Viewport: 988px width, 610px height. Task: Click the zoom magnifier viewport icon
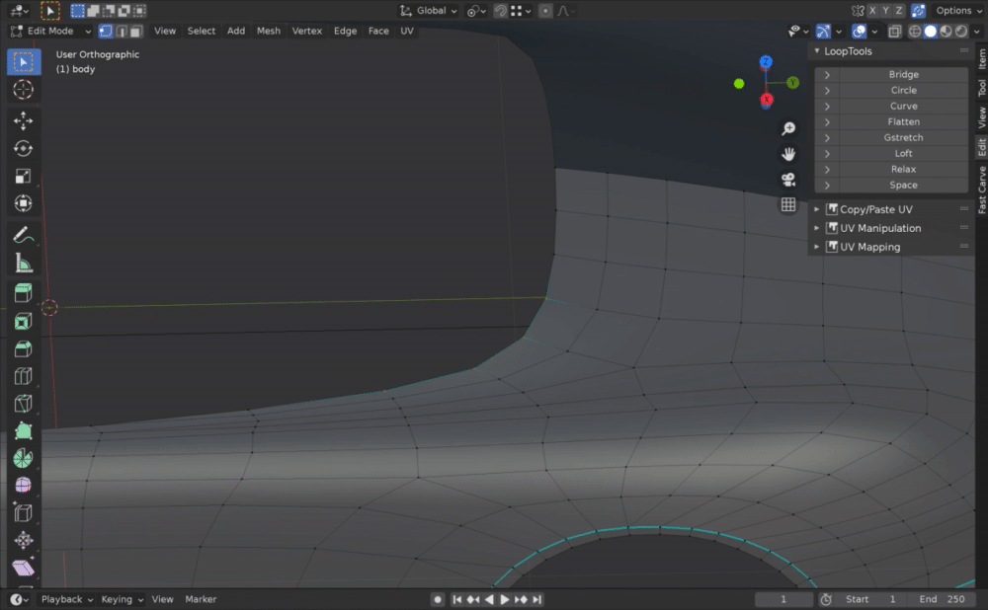pos(788,128)
